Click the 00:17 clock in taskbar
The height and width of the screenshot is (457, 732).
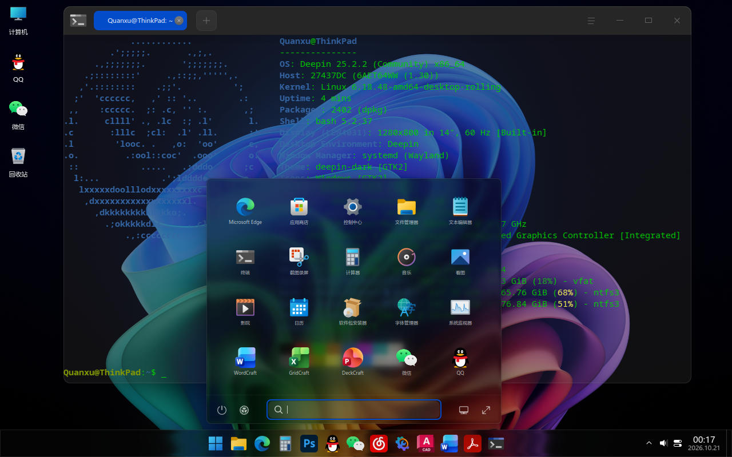[704, 443]
